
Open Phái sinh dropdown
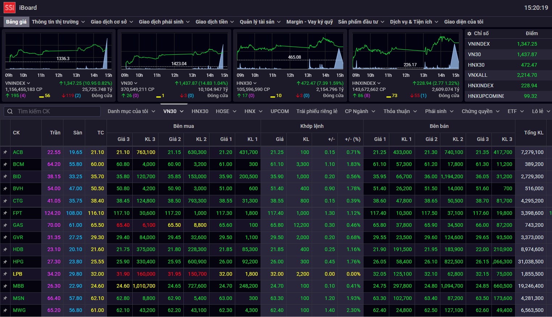(440, 111)
